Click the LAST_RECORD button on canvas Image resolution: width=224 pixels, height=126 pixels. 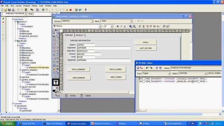click(146, 48)
